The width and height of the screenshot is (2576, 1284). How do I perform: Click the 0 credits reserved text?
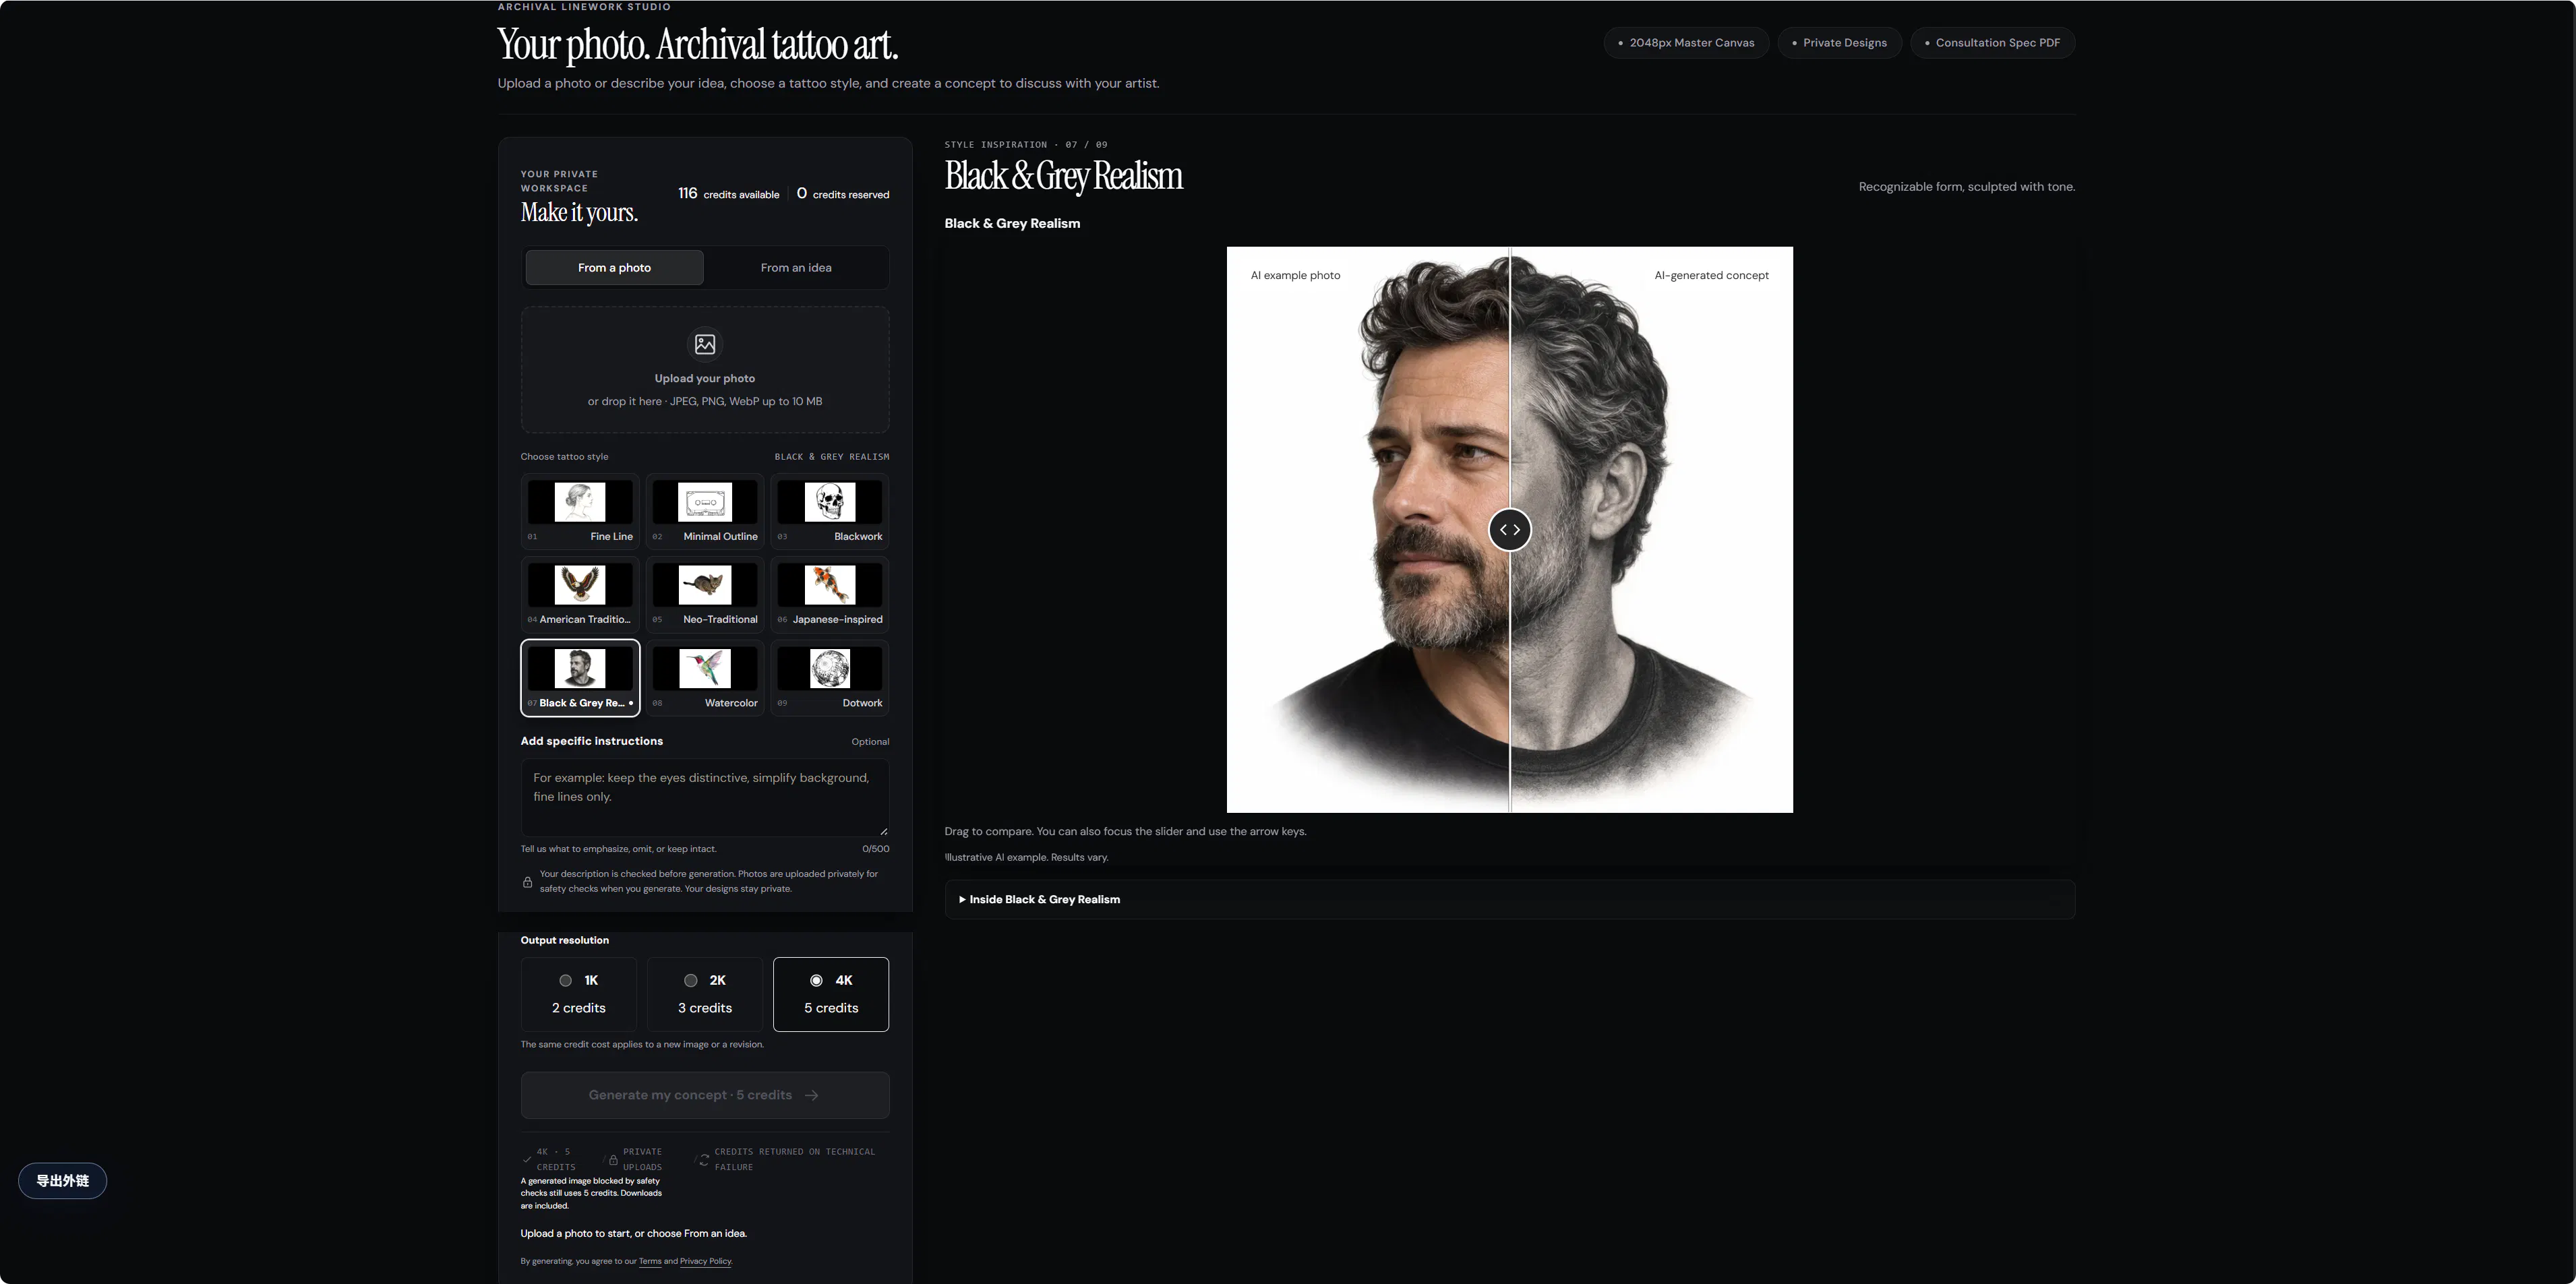pyautogui.click(x=843, y=194)
